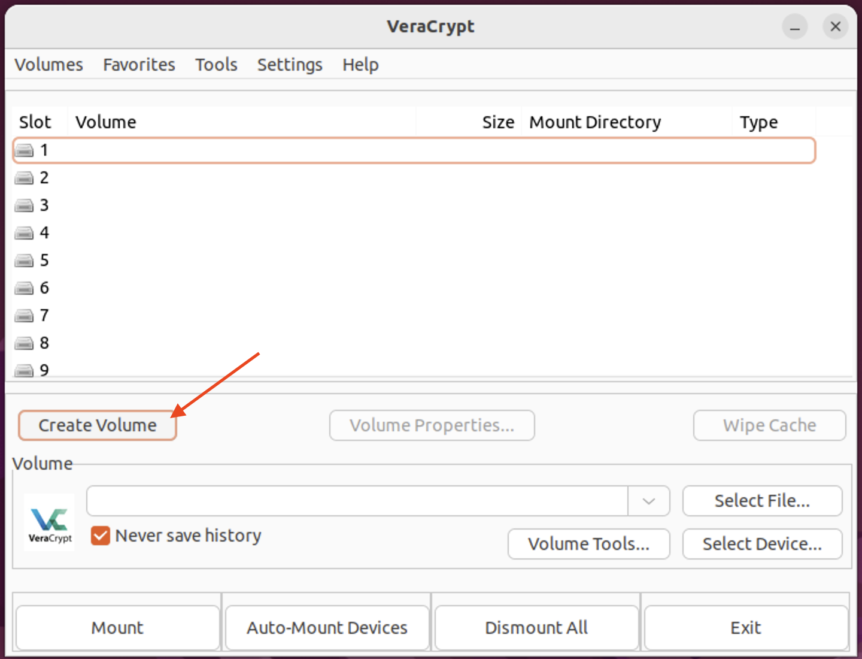Open the Help menu
862x659 pixels.
click(360, 65)
